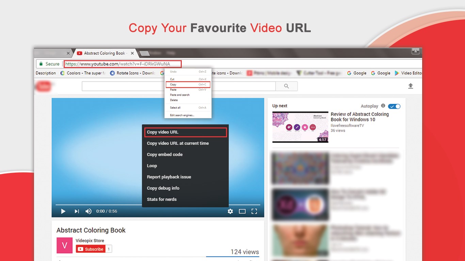The width and height of the screenshot is (465, 261).
Task: Click the YouTube search magnifier button
Action: pos(287,86)
